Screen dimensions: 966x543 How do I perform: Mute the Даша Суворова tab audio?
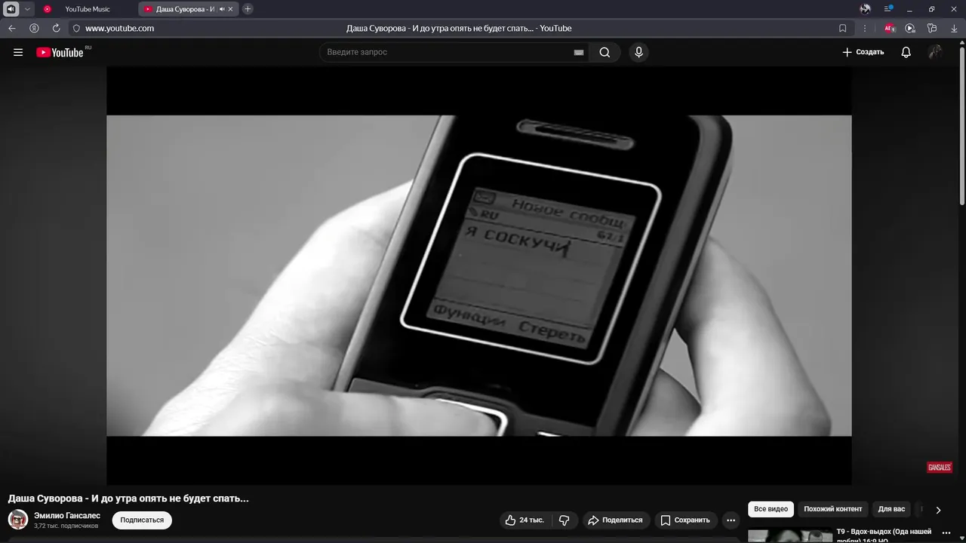click(222, 9)
